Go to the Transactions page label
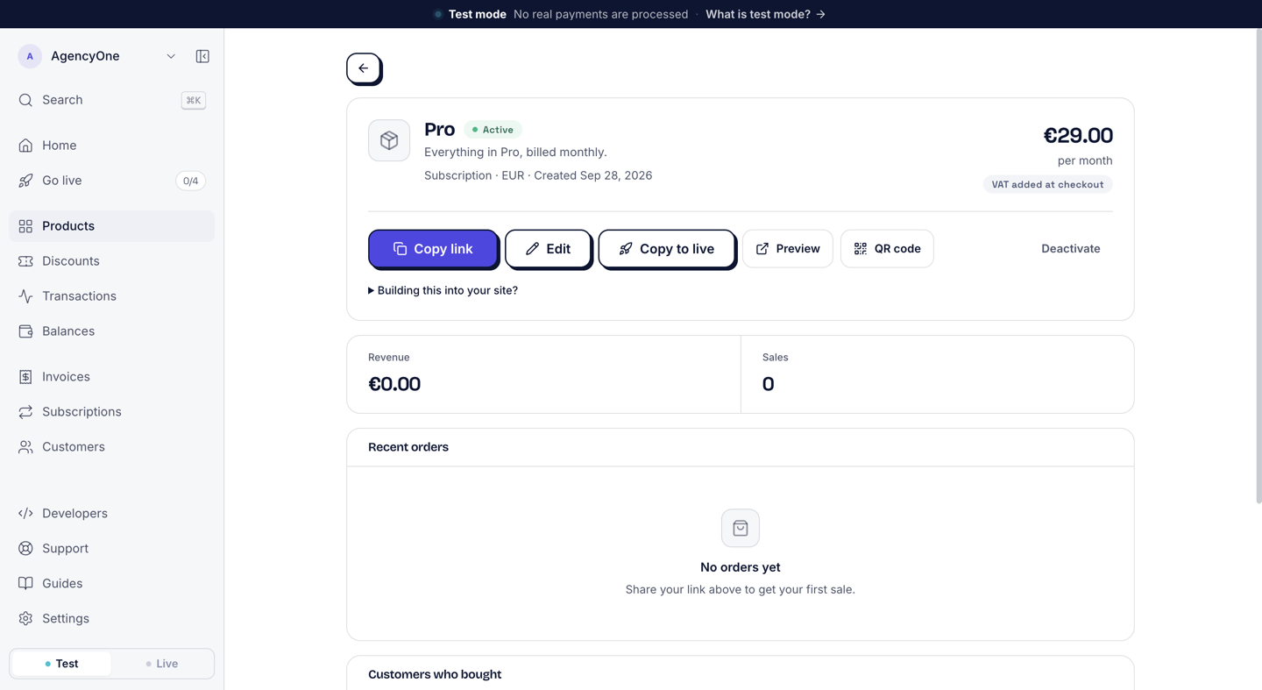The width and height of the screenshot is (1262, 690). pyautogui.click(x=79, y=296)
